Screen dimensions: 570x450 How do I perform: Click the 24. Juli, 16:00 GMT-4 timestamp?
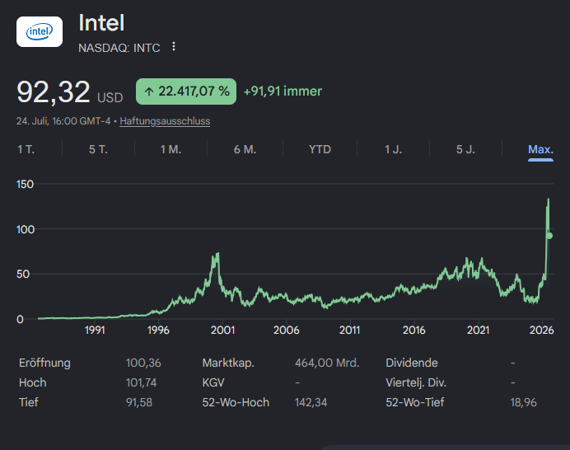coord(63,121)
